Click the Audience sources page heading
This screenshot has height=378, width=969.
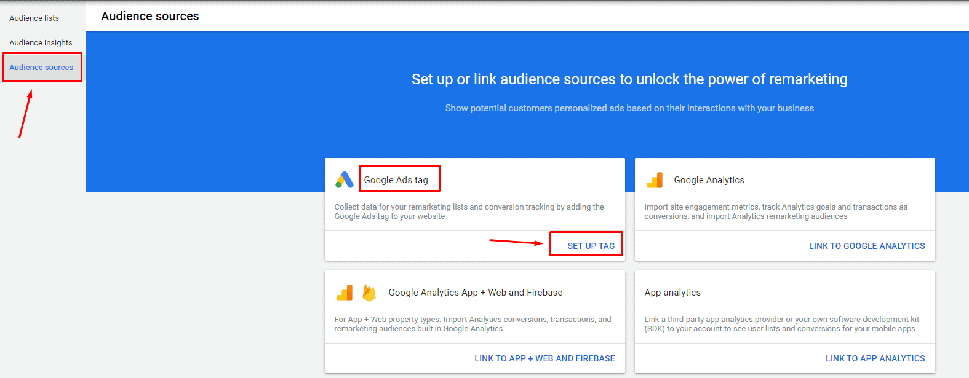(x=150, y=16)
